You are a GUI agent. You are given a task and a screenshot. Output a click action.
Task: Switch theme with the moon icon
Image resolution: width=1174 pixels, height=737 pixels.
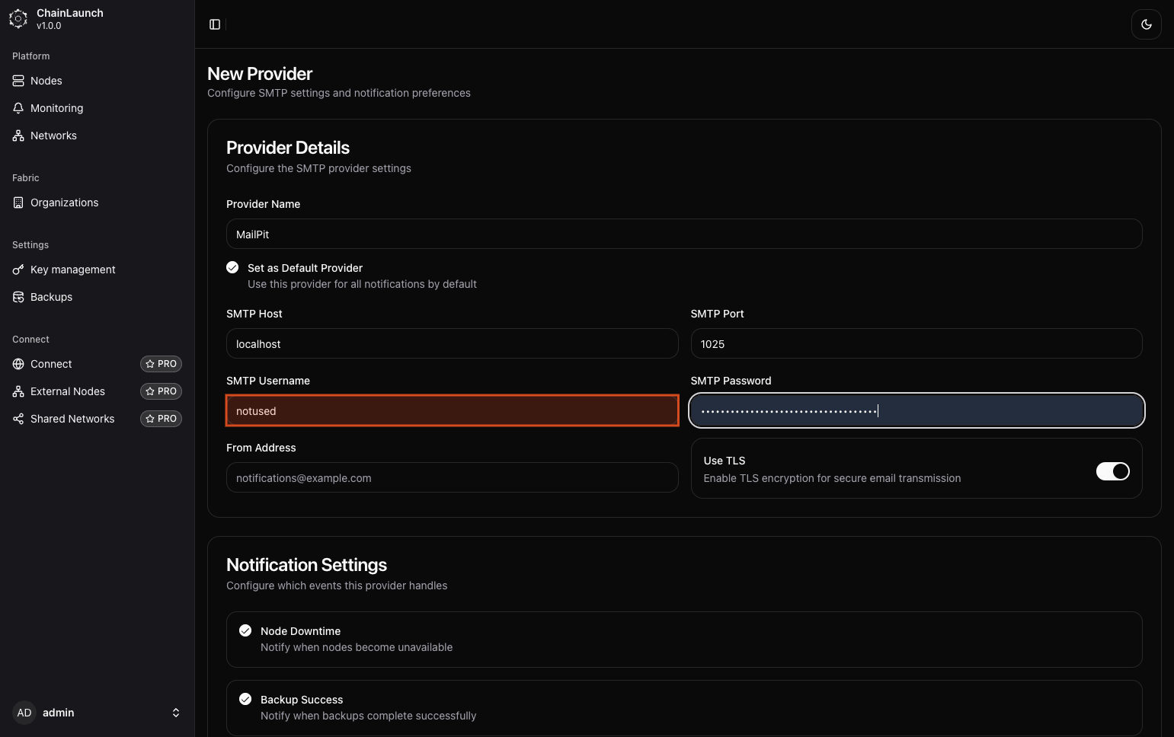coord(1146,24)
